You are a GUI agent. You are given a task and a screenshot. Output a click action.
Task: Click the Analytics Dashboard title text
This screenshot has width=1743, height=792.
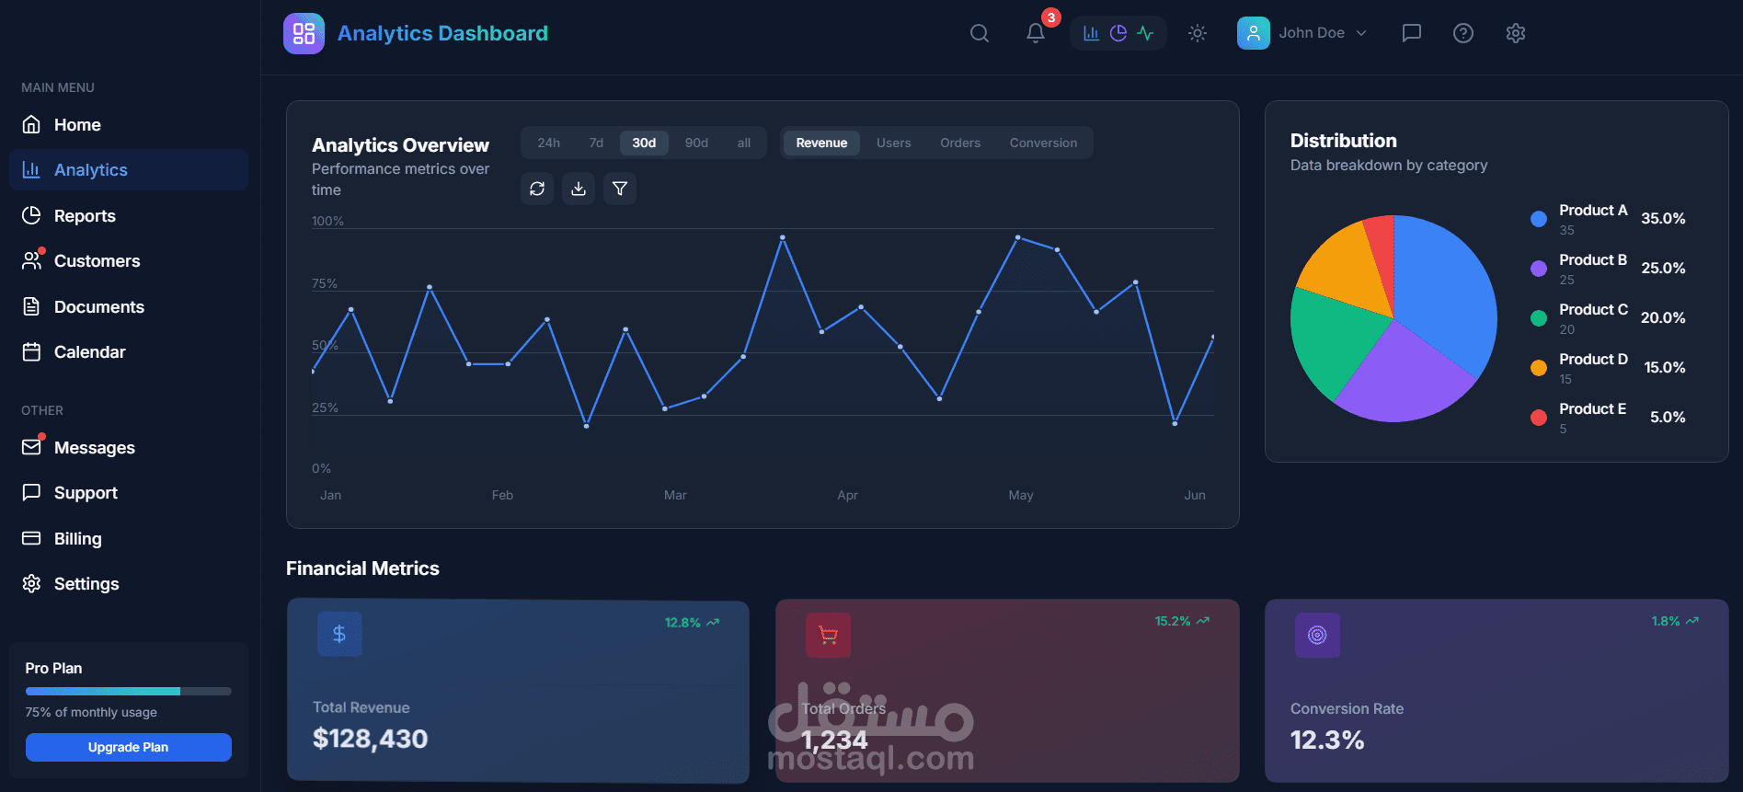click(x=442, y=33)
